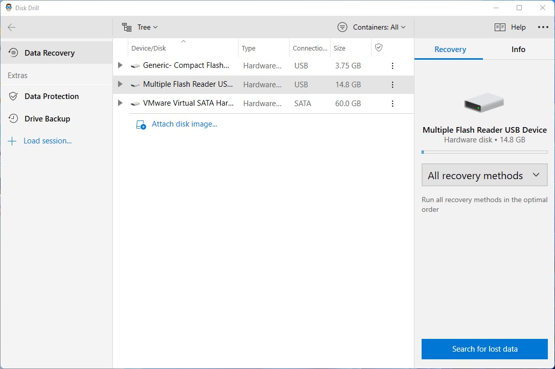This screenshot has height=369, width=555.
Task: Open the Help book icon
Action: click(500, 27)
